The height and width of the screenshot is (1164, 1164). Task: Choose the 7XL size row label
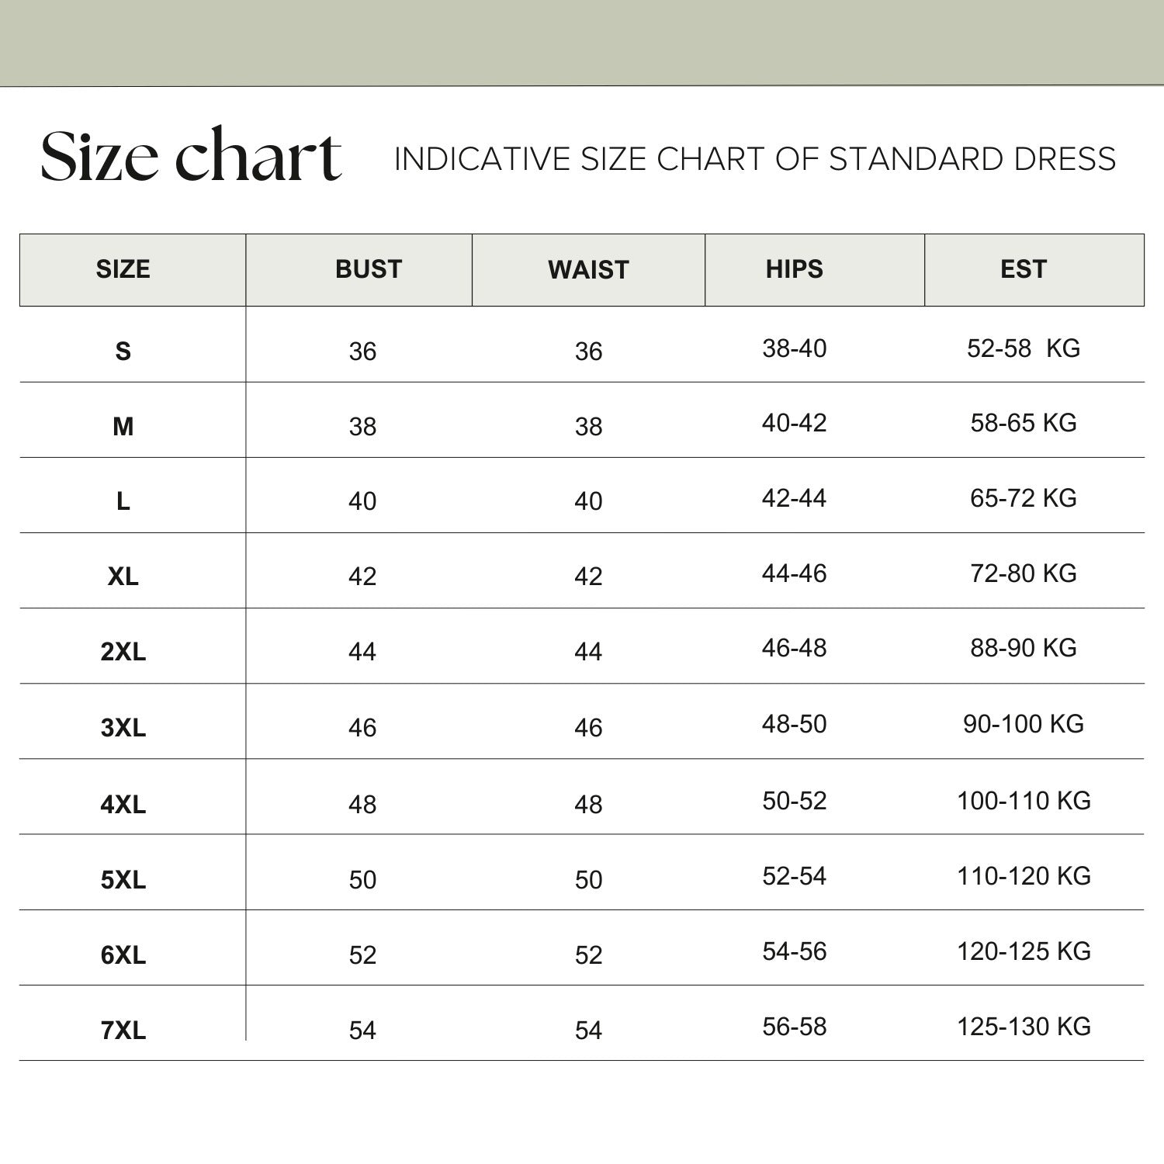[123, 1031]
